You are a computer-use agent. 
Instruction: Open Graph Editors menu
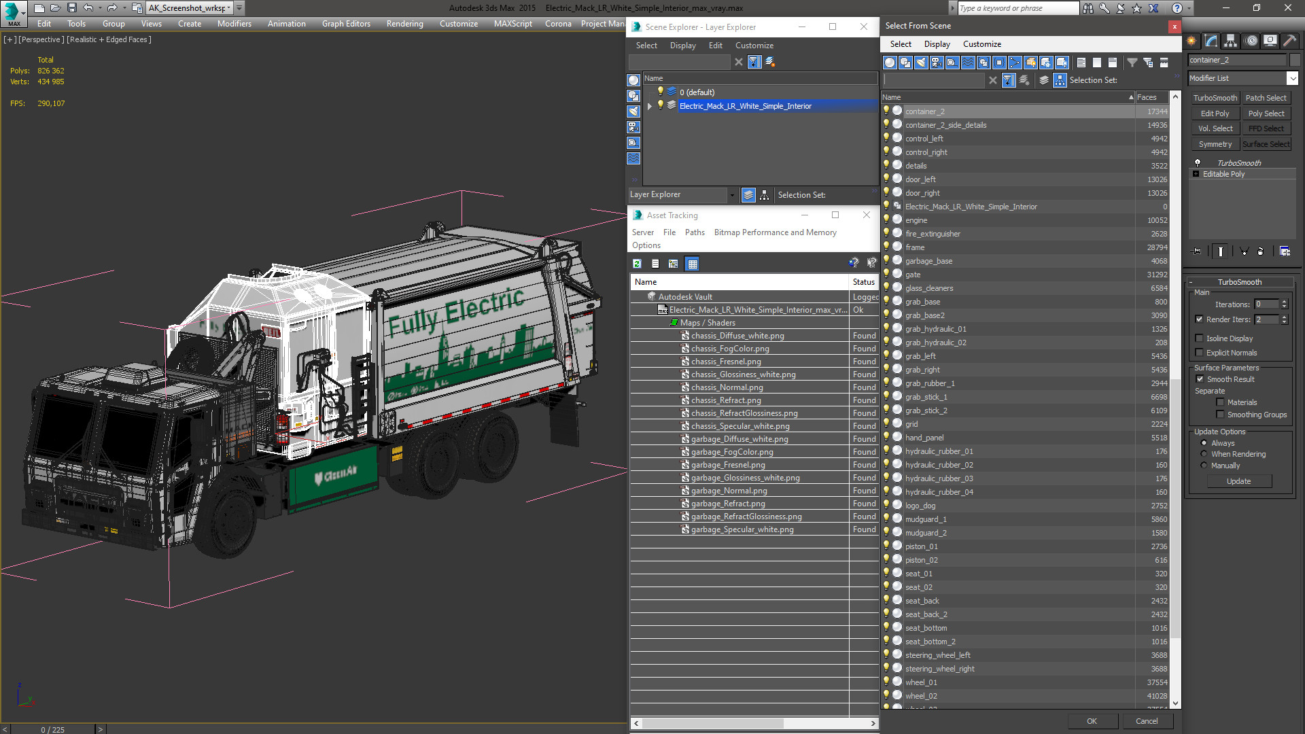tap(346, 24)
